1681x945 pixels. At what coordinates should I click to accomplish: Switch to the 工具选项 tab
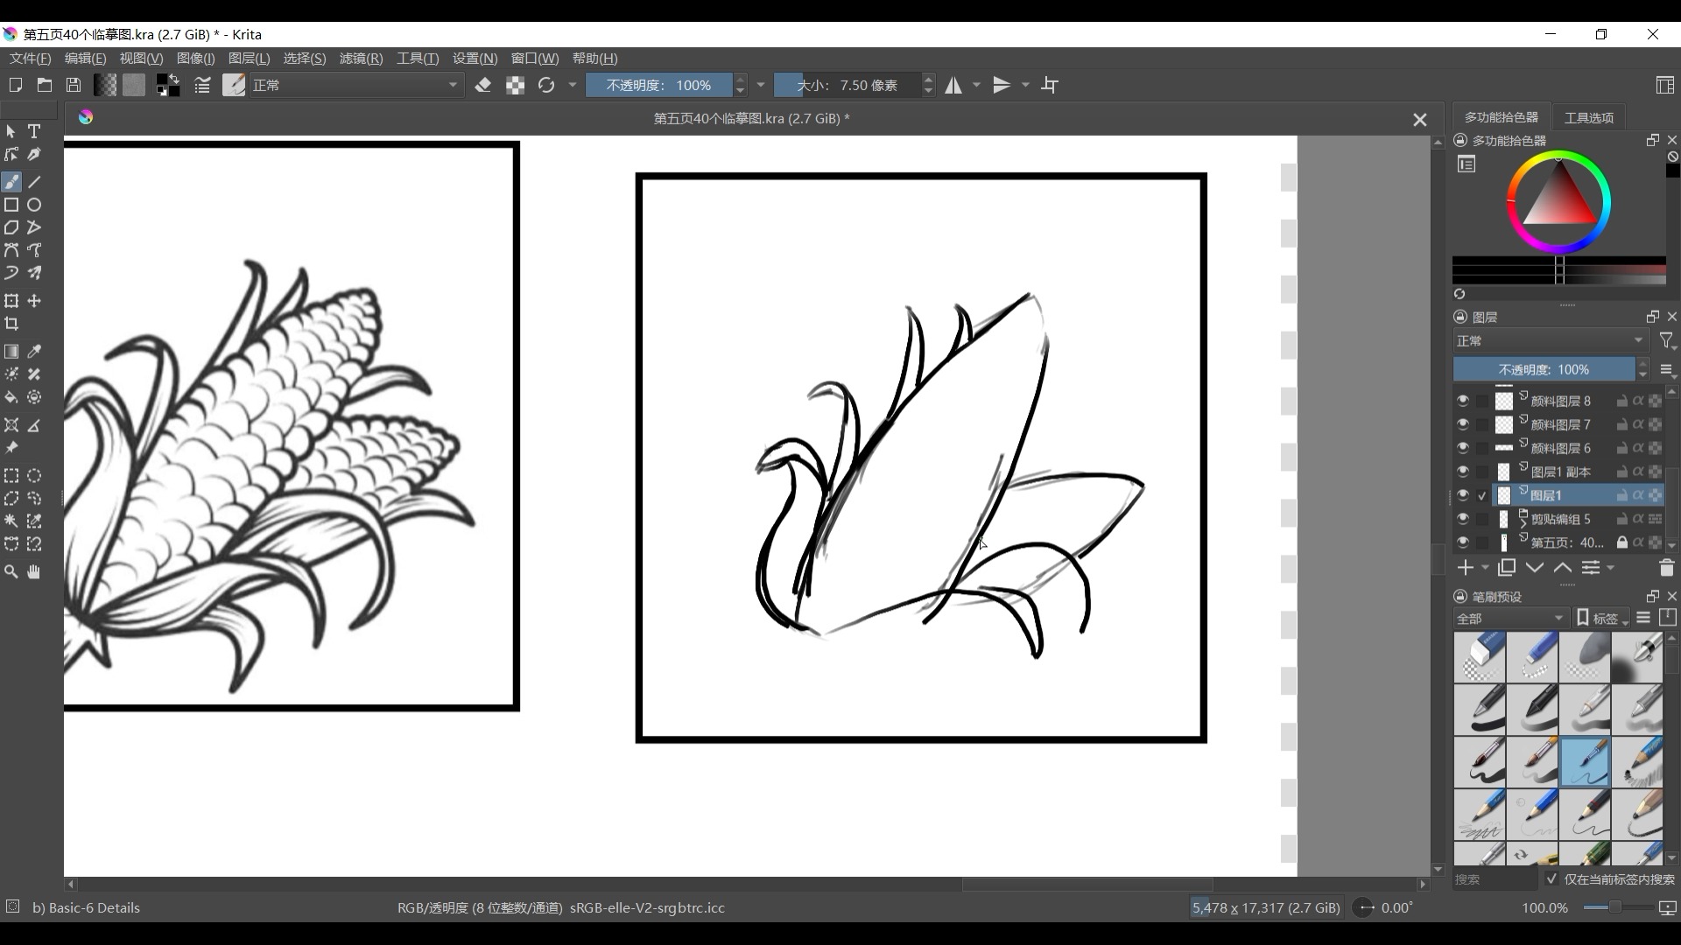(x=1589, y=117)
